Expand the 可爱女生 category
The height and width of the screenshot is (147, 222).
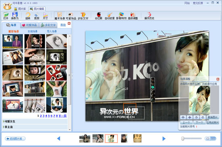(x=9, y=121)
